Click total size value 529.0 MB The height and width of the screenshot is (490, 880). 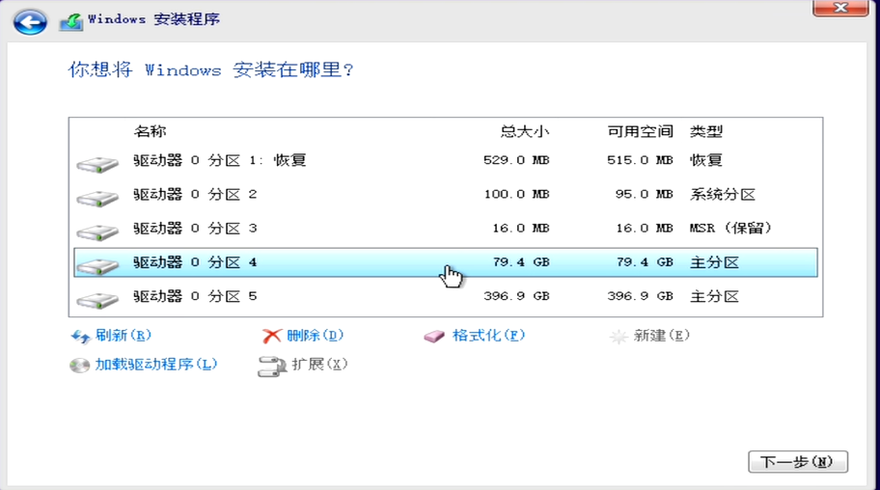[x=516, y=160]
